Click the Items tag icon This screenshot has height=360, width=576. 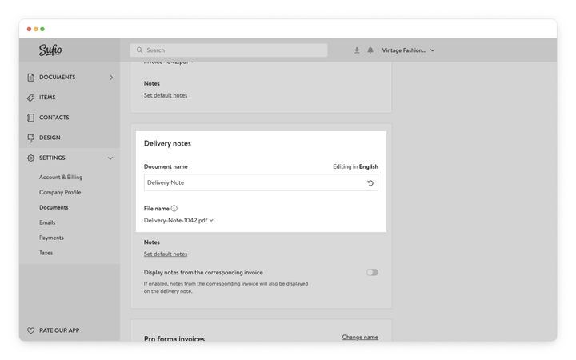pyautogui.click(x=31, y=98)
